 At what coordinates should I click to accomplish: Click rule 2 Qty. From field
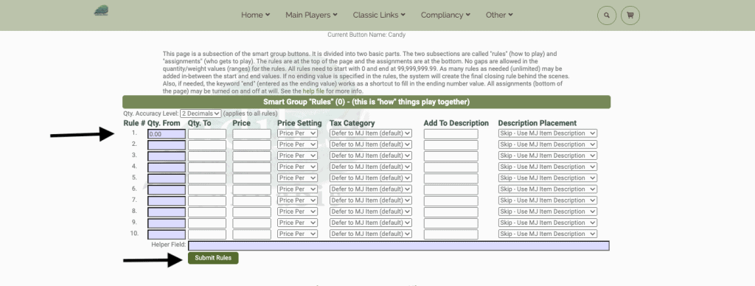click(167, 145)
